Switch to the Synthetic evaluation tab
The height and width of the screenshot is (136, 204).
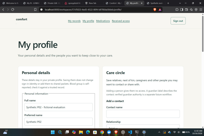pyautogui.click(x=155, y=3)
